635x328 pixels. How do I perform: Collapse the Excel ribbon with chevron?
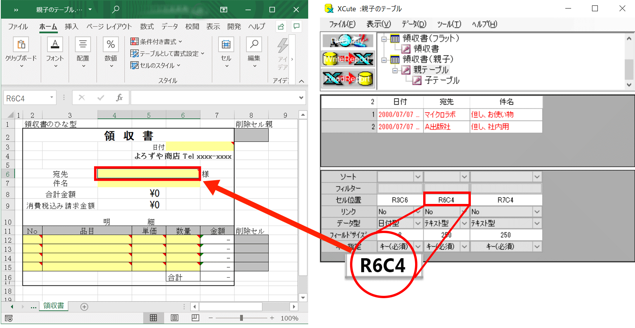(x=302, y=81)
